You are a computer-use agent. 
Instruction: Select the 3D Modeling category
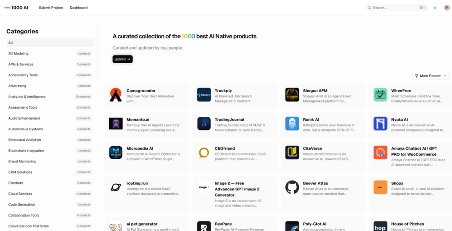[50, 54]
